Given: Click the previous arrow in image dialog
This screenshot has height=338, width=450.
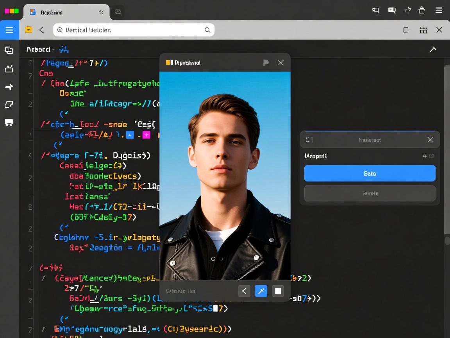Looking at the screenshot, I should click(244, 291).
